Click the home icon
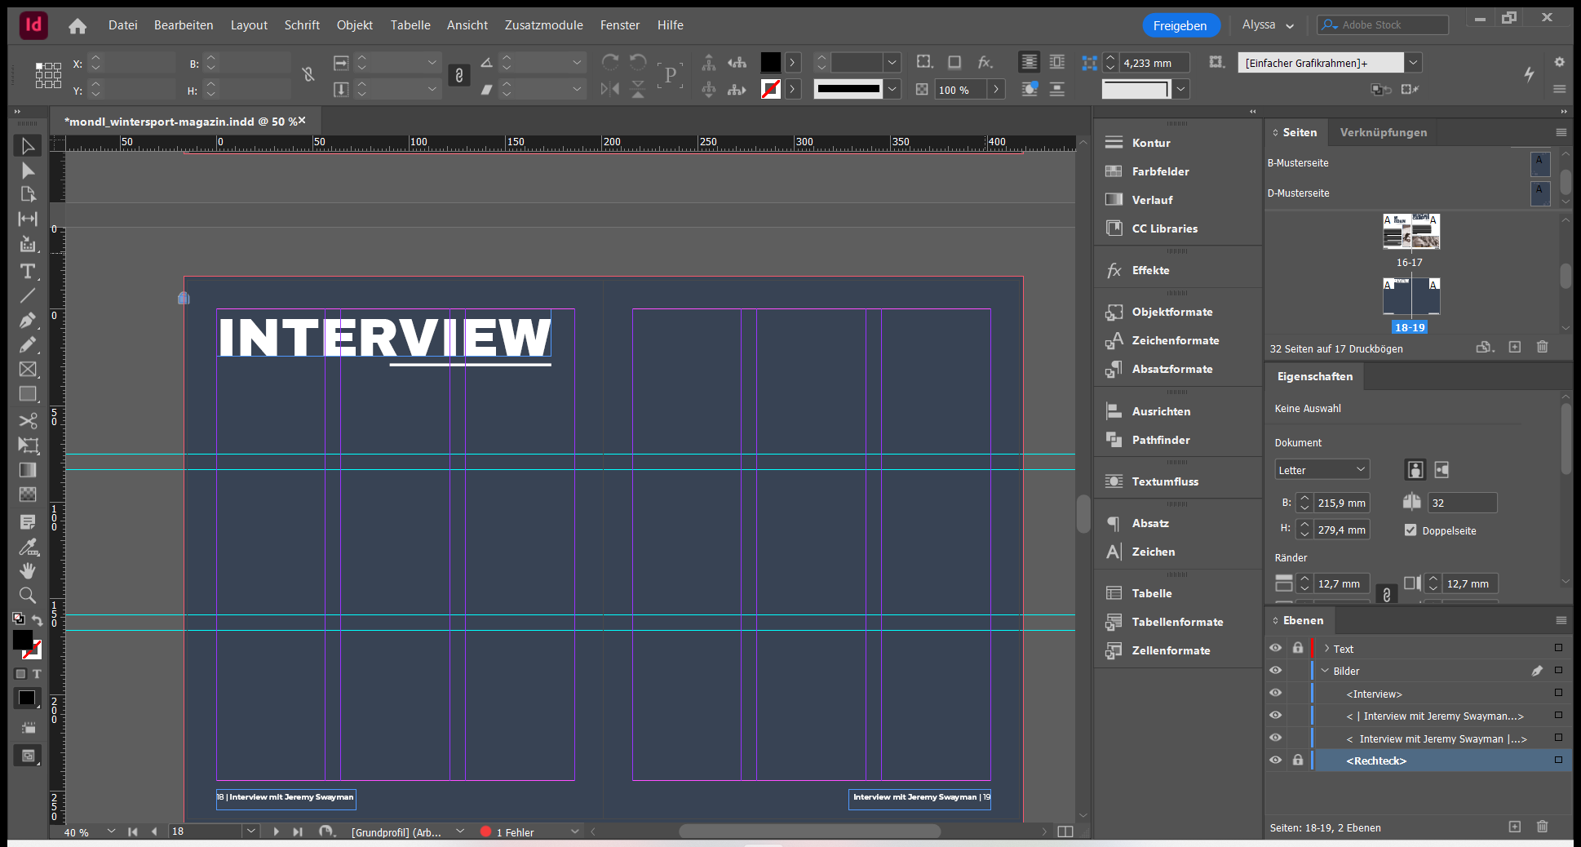This screenshot has height=847, width=1581. click(x=77, y=26)
